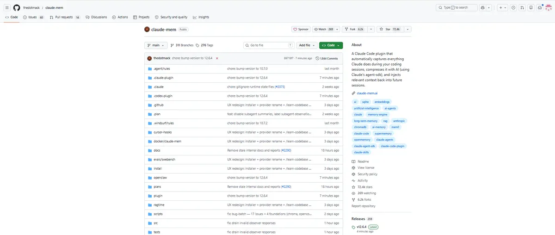The height and width of the screenshot is (235, 555).
Task: Click the src folder icon
Action: coord(149,223)
